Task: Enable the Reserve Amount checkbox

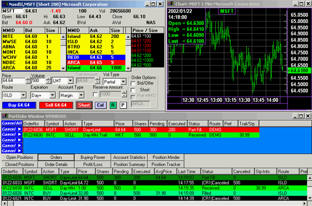Action: click(95, 94)
